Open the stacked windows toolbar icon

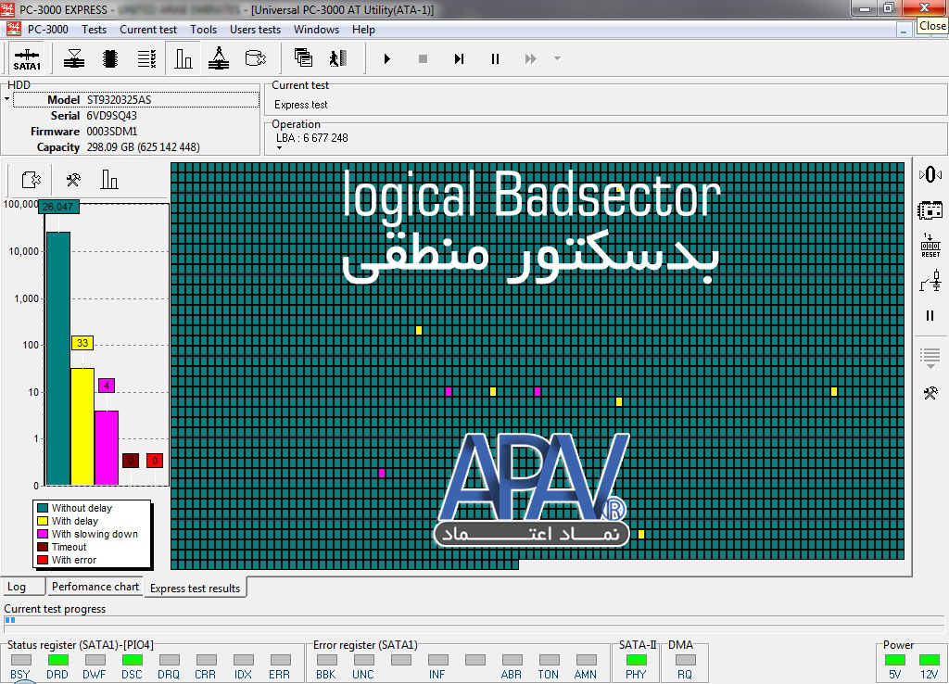point(303,58)
